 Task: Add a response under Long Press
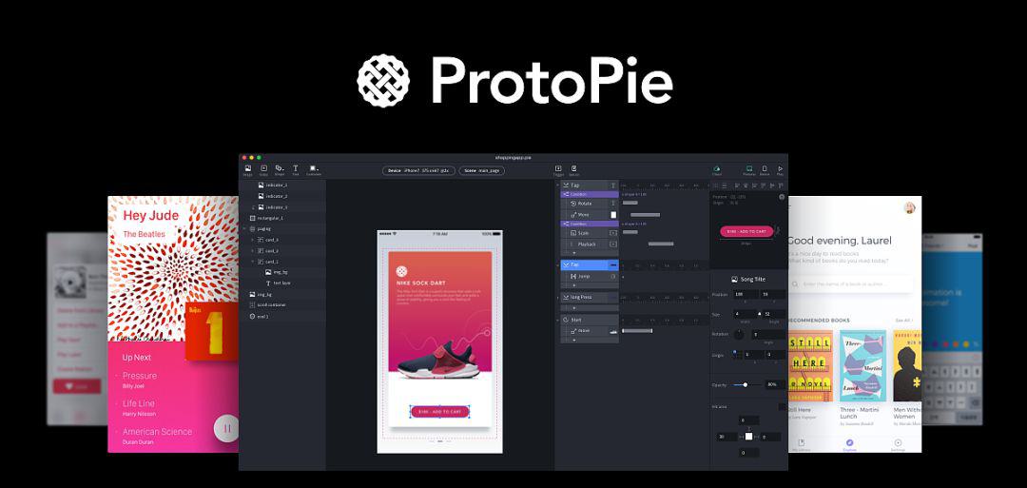574,307
